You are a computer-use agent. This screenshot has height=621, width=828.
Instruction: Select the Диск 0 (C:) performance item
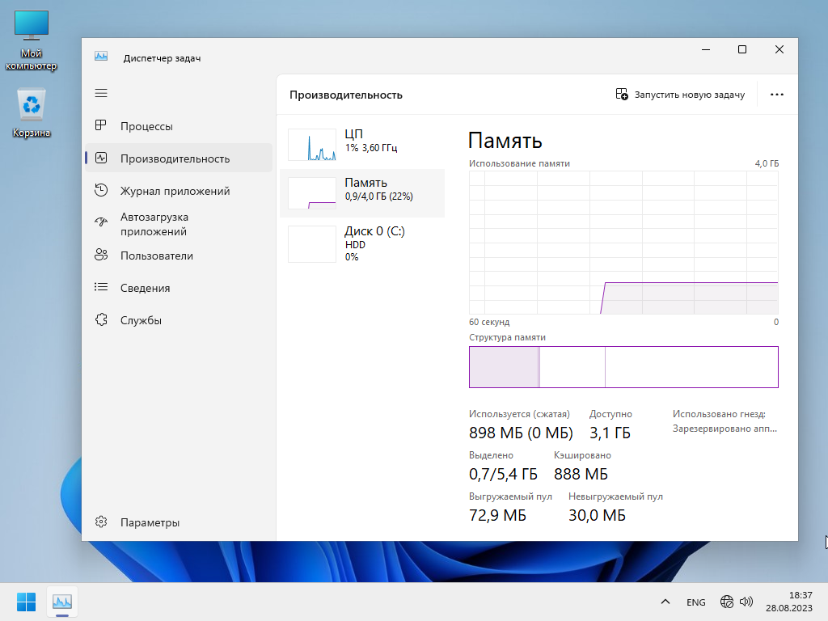pos(362,243)
